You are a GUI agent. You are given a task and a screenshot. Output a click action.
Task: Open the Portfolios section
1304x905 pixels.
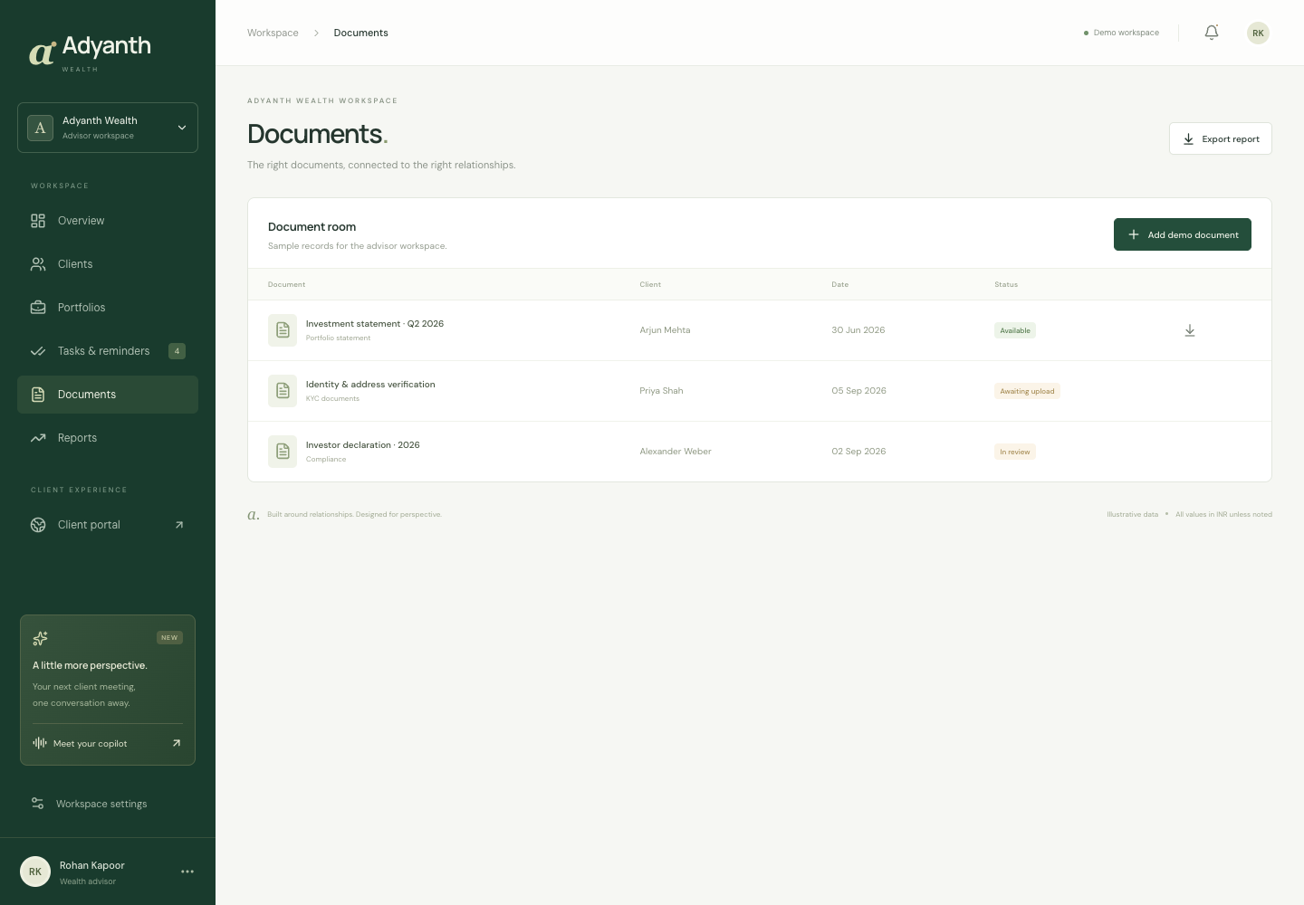tap(108, 308)
